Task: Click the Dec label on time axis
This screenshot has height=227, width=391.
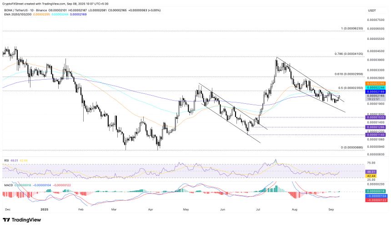Action: pos(8,210)
